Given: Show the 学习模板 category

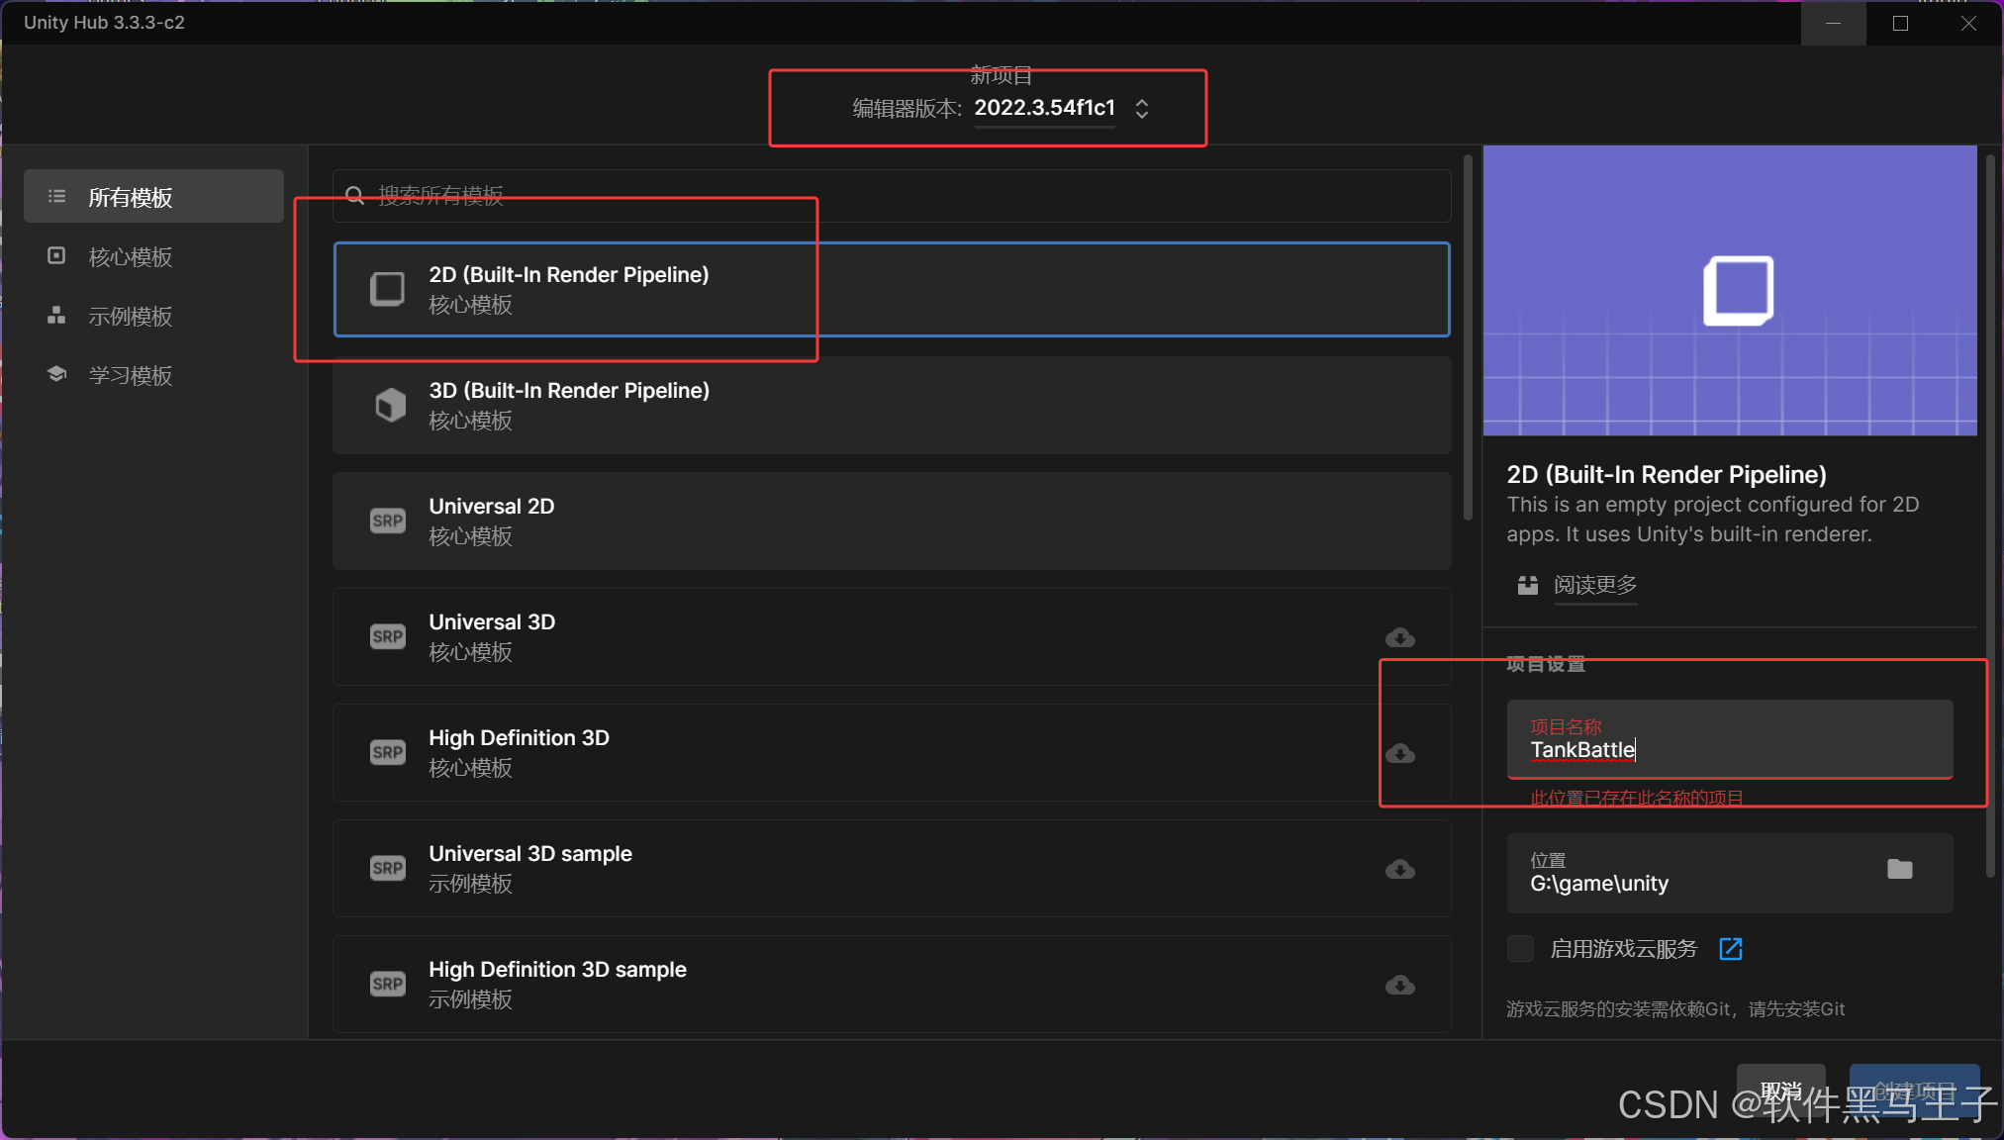Looking at the screenshot, I should point(131,376).
